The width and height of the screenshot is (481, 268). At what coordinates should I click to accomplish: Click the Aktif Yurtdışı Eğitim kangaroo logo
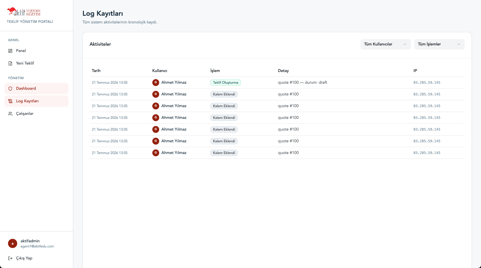click(24, 12)
